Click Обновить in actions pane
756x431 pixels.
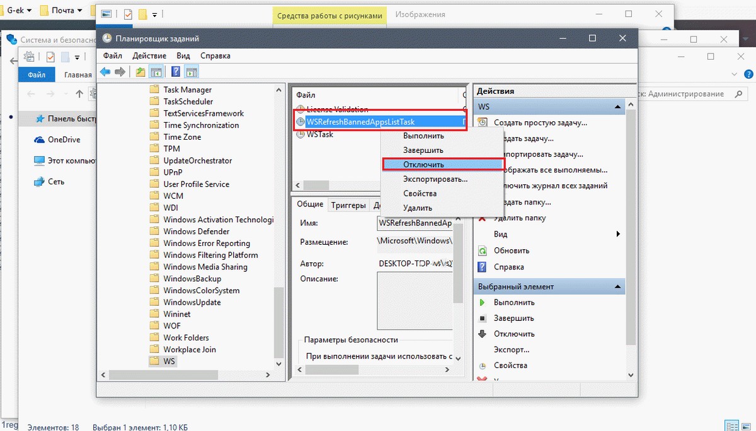[x=512, y=250]
